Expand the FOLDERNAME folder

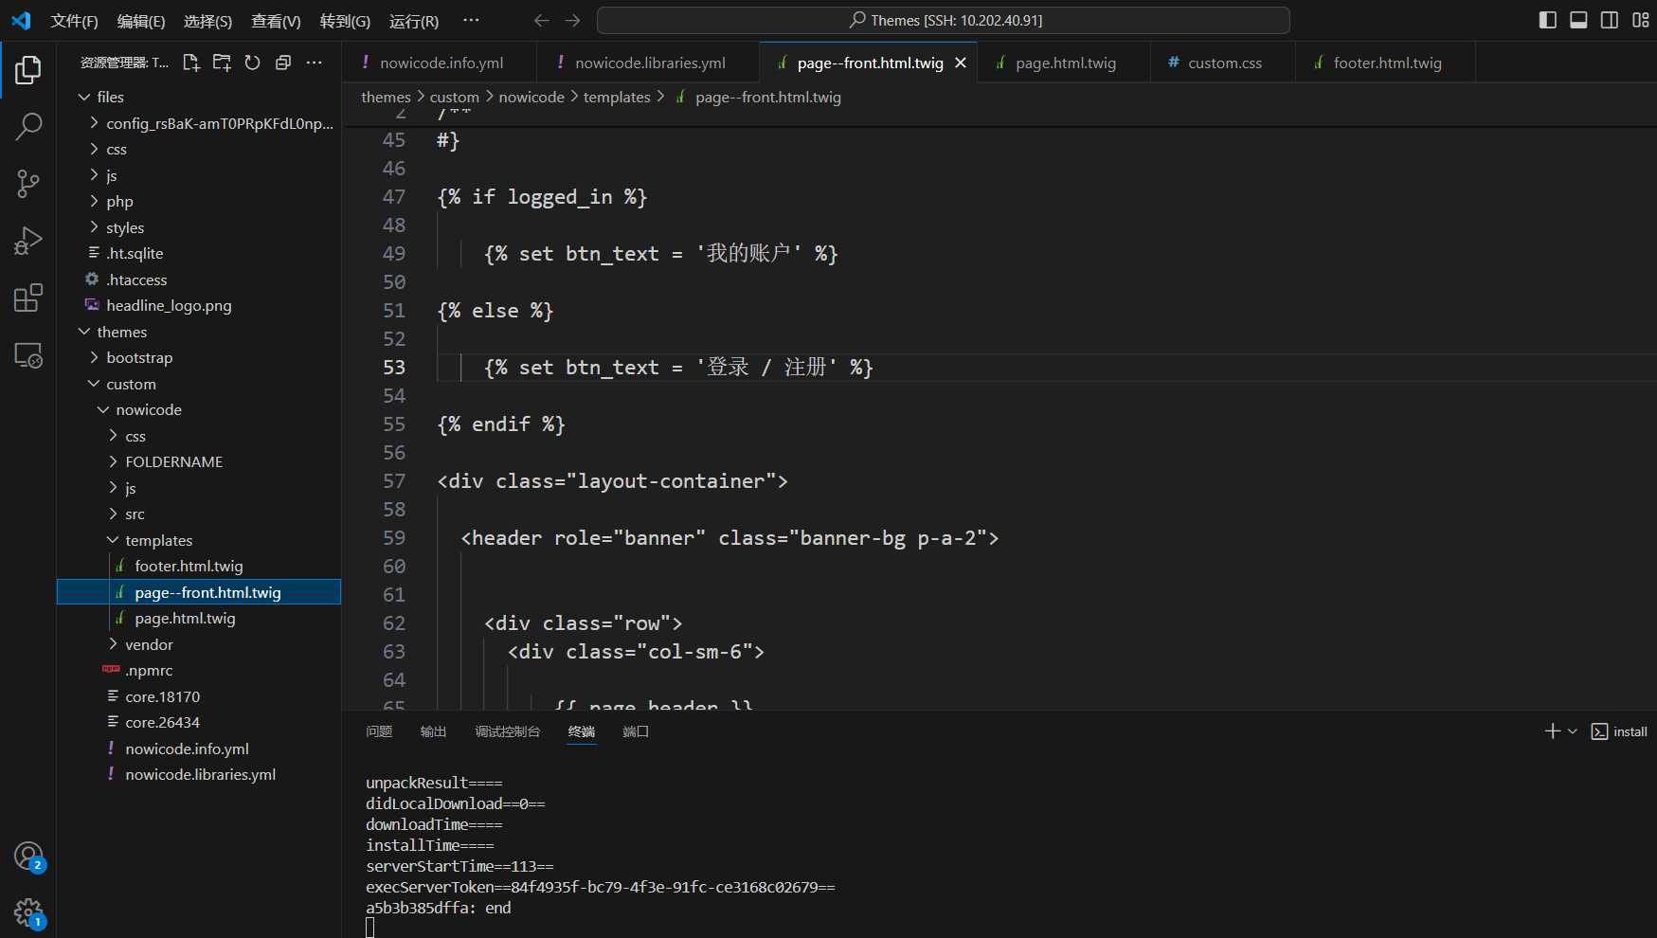199,461
